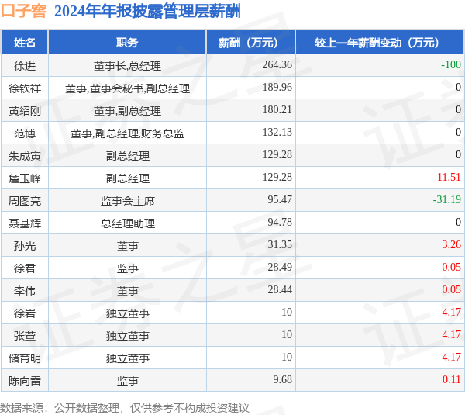Select the name 詹玉峰
The image size is (465, 415).
(25, 178)
